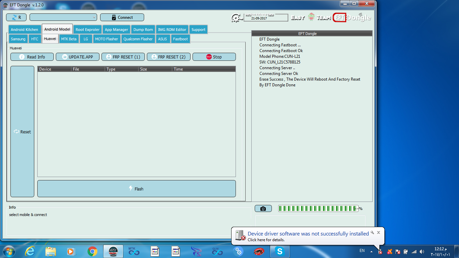This screenshot has height=258, width=459.
Task: Open the blue gear app in taskbar
Action: point(238,251)
